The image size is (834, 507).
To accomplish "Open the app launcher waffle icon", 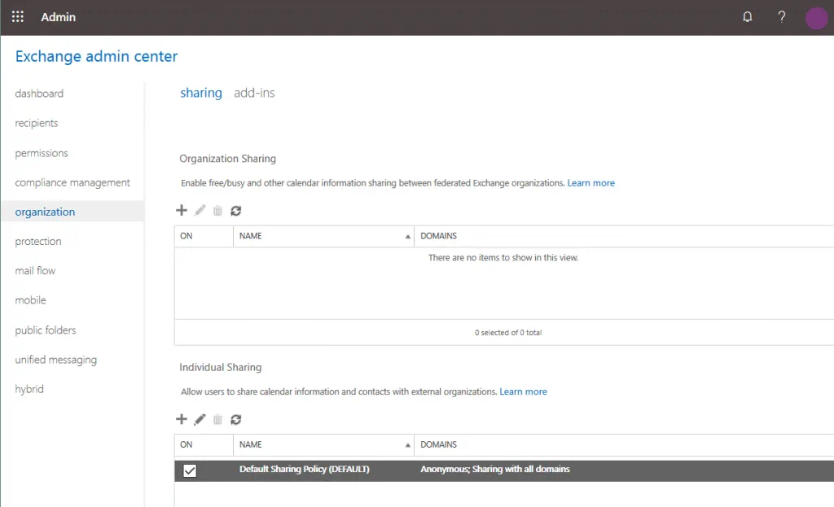I will (18, 17).
